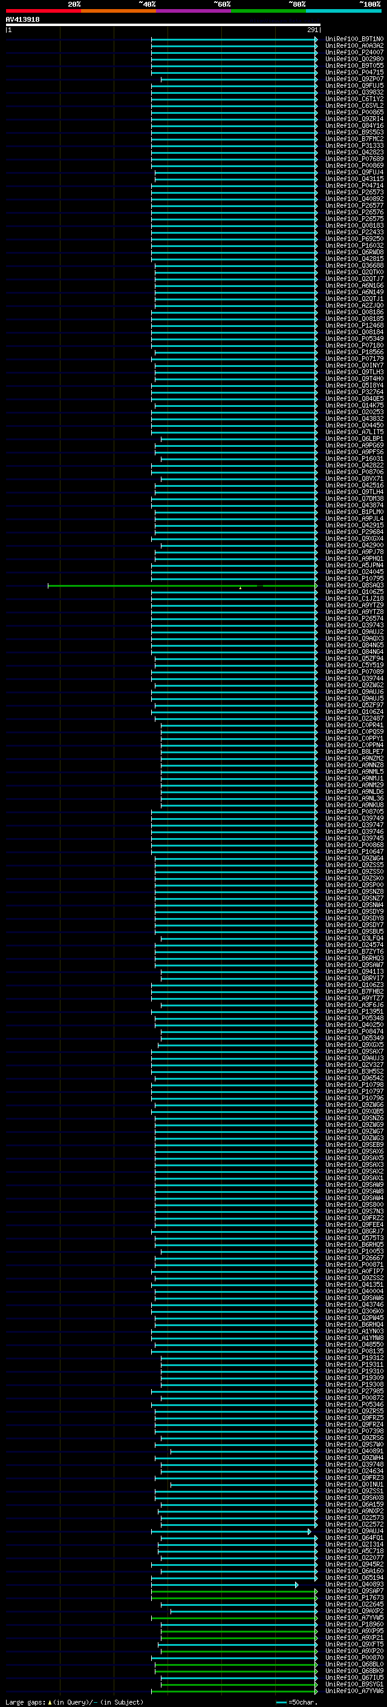Open hit UniRef100_C0PR41
Viewport: 387px width, 1707px height.
(x=354, y=725)
